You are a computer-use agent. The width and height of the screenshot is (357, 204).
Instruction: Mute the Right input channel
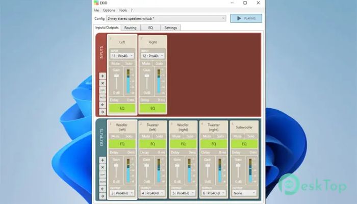click(146, 63)
